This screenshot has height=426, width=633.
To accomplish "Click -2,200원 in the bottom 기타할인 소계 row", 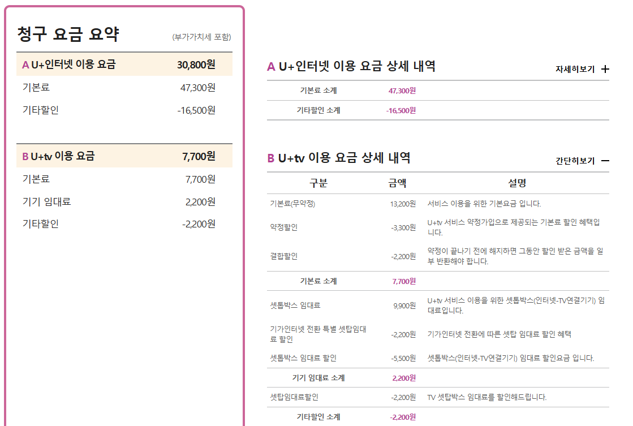I will [x=403, y=417].
